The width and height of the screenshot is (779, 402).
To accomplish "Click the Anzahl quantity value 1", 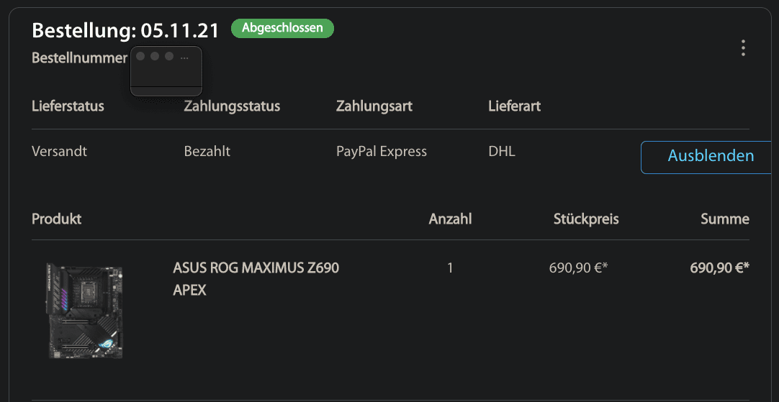I will (450, 268).
